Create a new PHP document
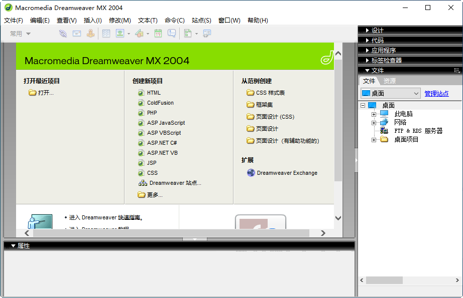463x298 pixels. tap(147, 113)
